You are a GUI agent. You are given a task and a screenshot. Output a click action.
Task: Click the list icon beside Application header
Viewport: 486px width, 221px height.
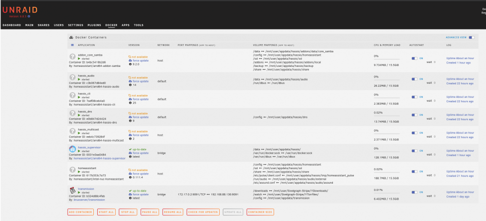point(72,45)
